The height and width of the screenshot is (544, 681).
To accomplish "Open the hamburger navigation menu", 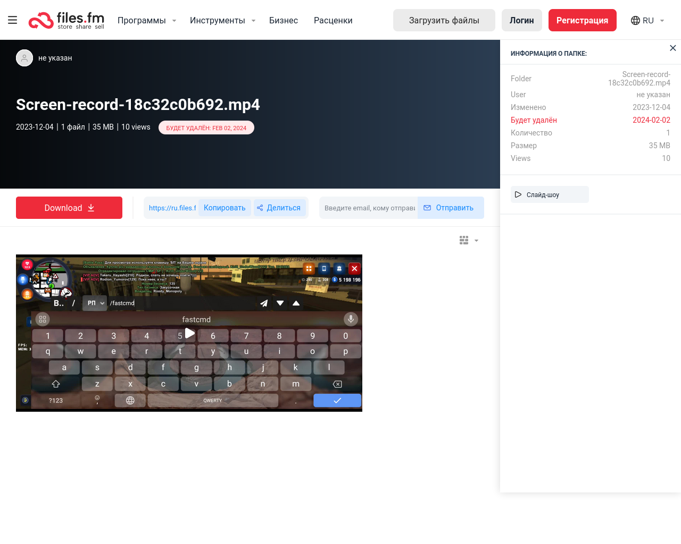I will (x=13, y=20).
